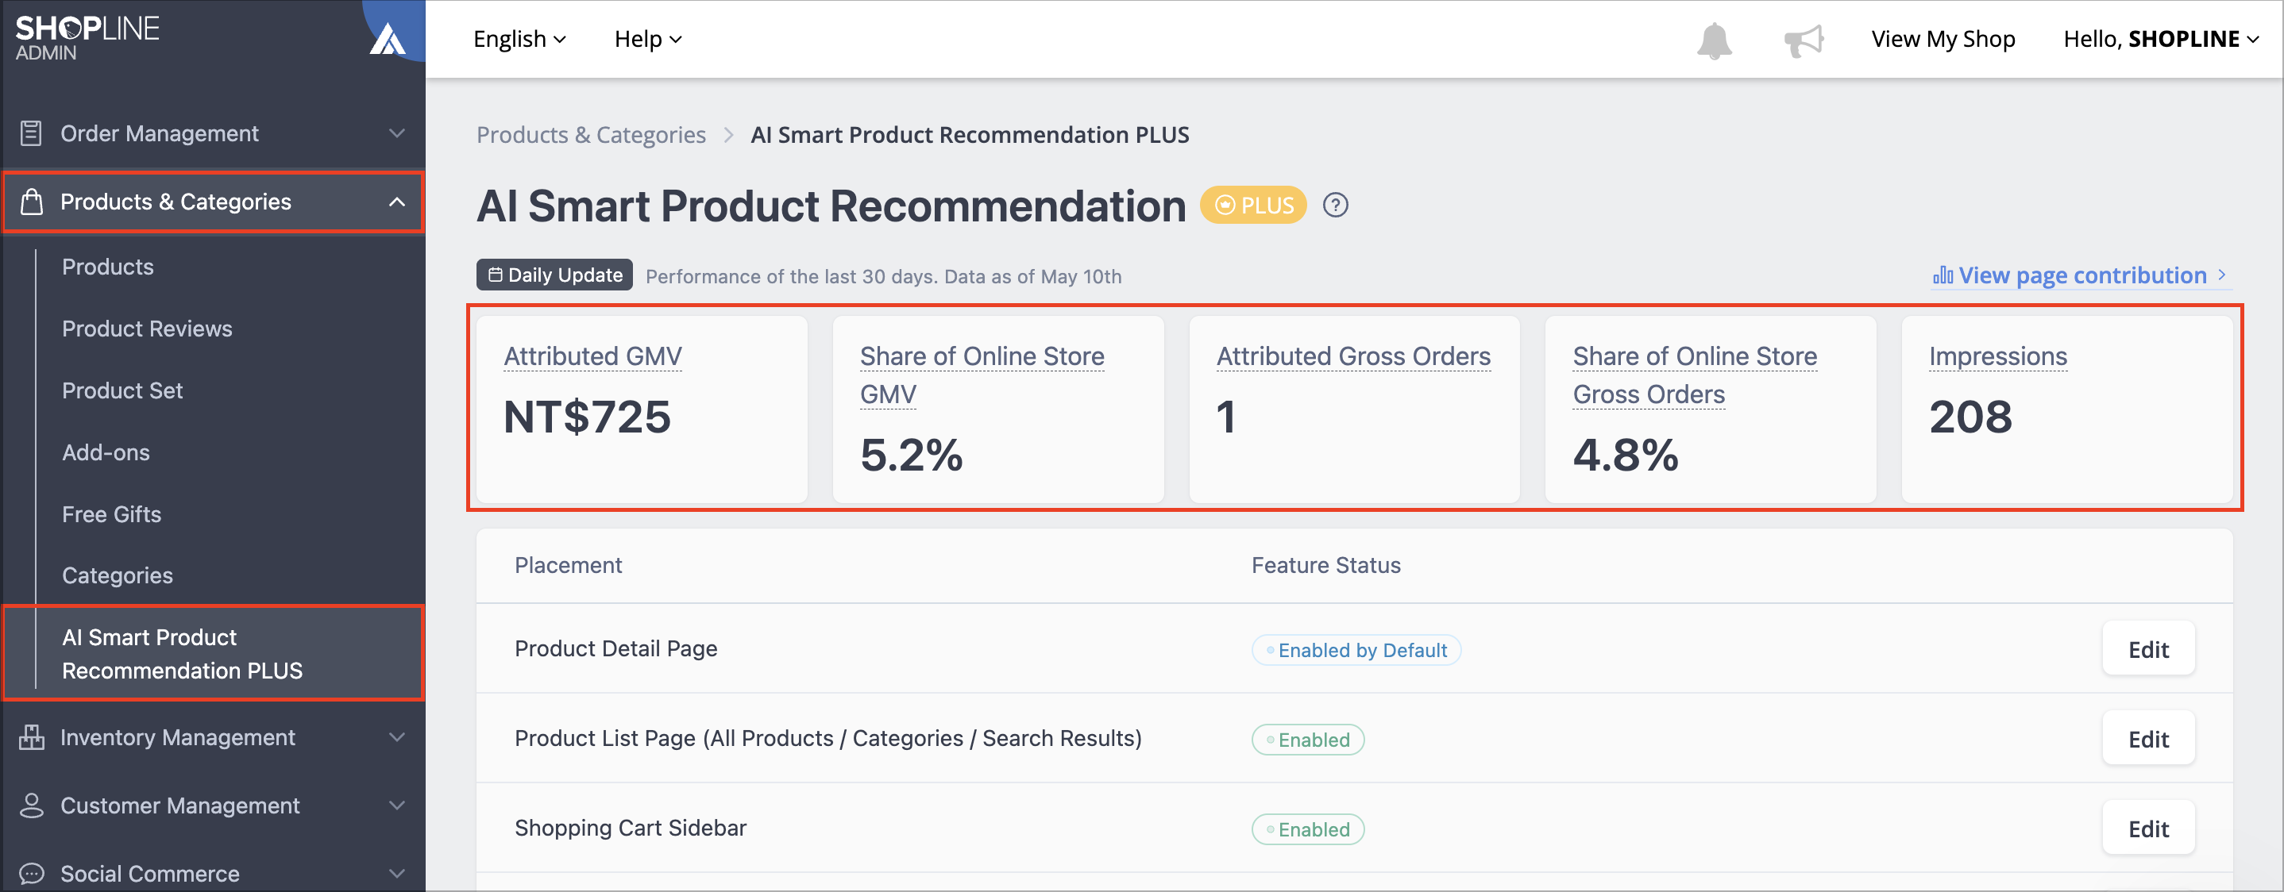Screen dimensions: 2284x892
Task: Edit the Product Detail Page placement
Action: [x=2148, y=649]
